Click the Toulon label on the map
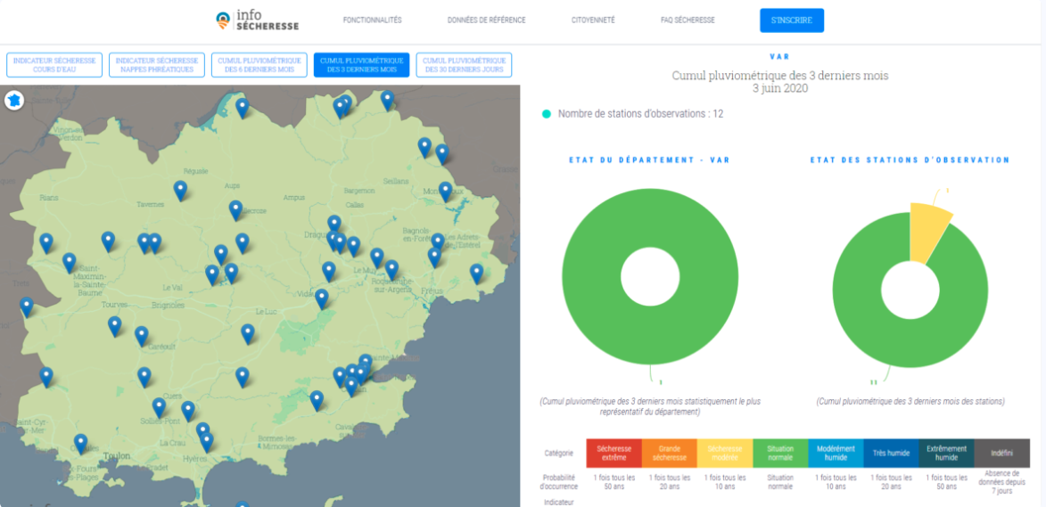This screenshot has width=1046, height=507. pos(118,456)
